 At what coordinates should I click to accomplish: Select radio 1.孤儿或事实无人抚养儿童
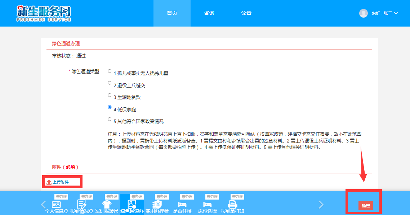pyautogui.click(x=110, y=71)
